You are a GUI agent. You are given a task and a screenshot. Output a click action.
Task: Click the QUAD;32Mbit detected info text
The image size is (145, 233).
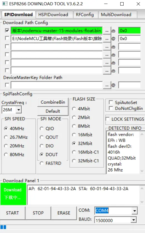tap(122, 158)
